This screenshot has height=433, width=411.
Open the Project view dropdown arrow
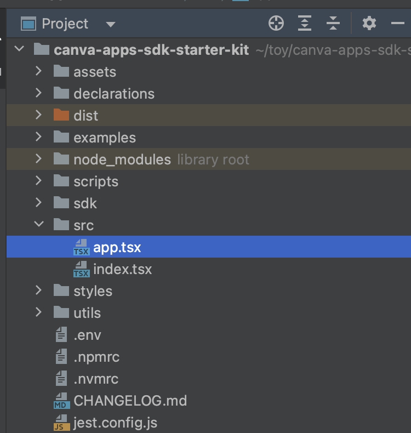tap(111, 25)
